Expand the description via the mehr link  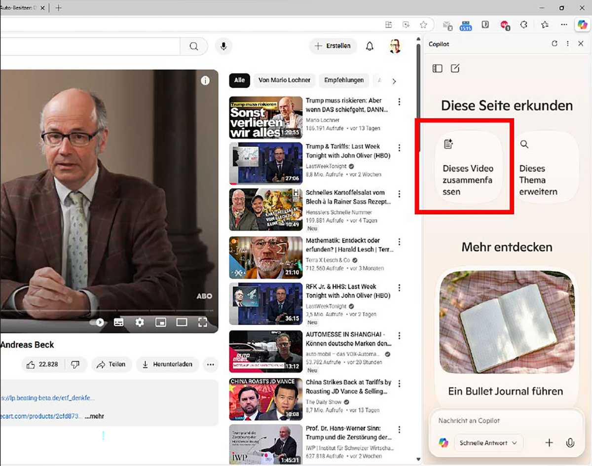click(94, 416)
